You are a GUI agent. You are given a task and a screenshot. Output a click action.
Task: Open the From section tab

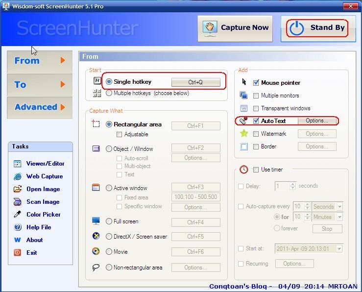pyautogui.click(x=40, y=61)
